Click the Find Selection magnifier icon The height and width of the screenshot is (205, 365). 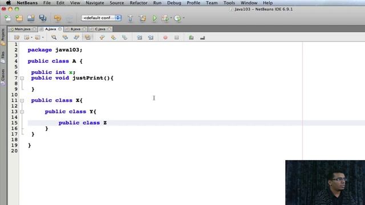[54, 38]
